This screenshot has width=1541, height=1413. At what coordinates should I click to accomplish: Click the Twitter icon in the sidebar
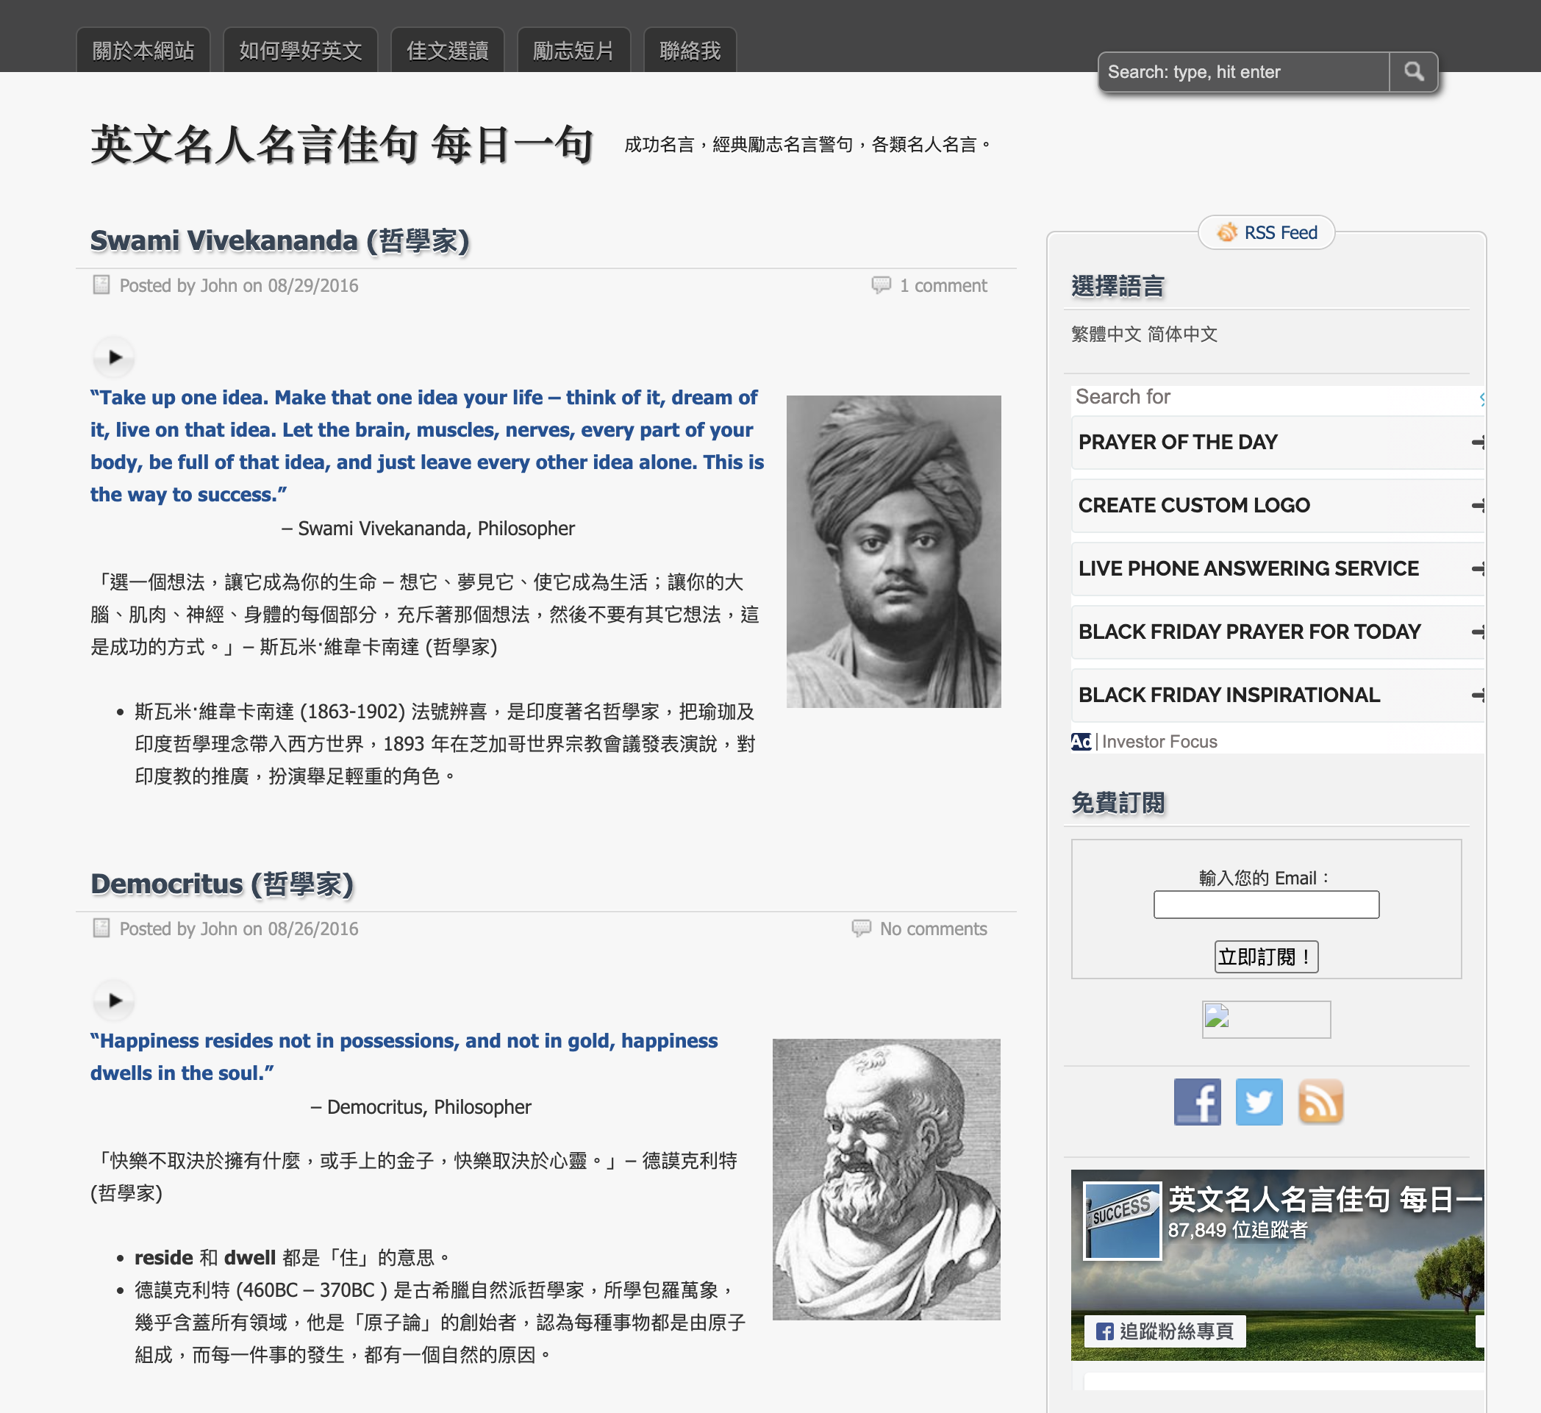(x=1258, y=1102)
